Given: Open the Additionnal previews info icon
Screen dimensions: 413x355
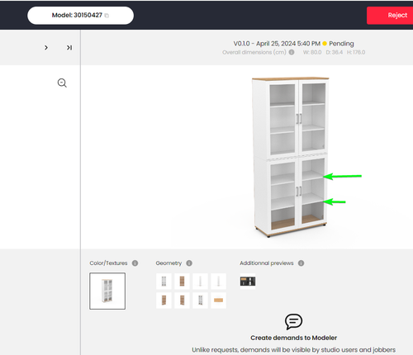Looking at the screenshot, I should [x=301, y=263].
